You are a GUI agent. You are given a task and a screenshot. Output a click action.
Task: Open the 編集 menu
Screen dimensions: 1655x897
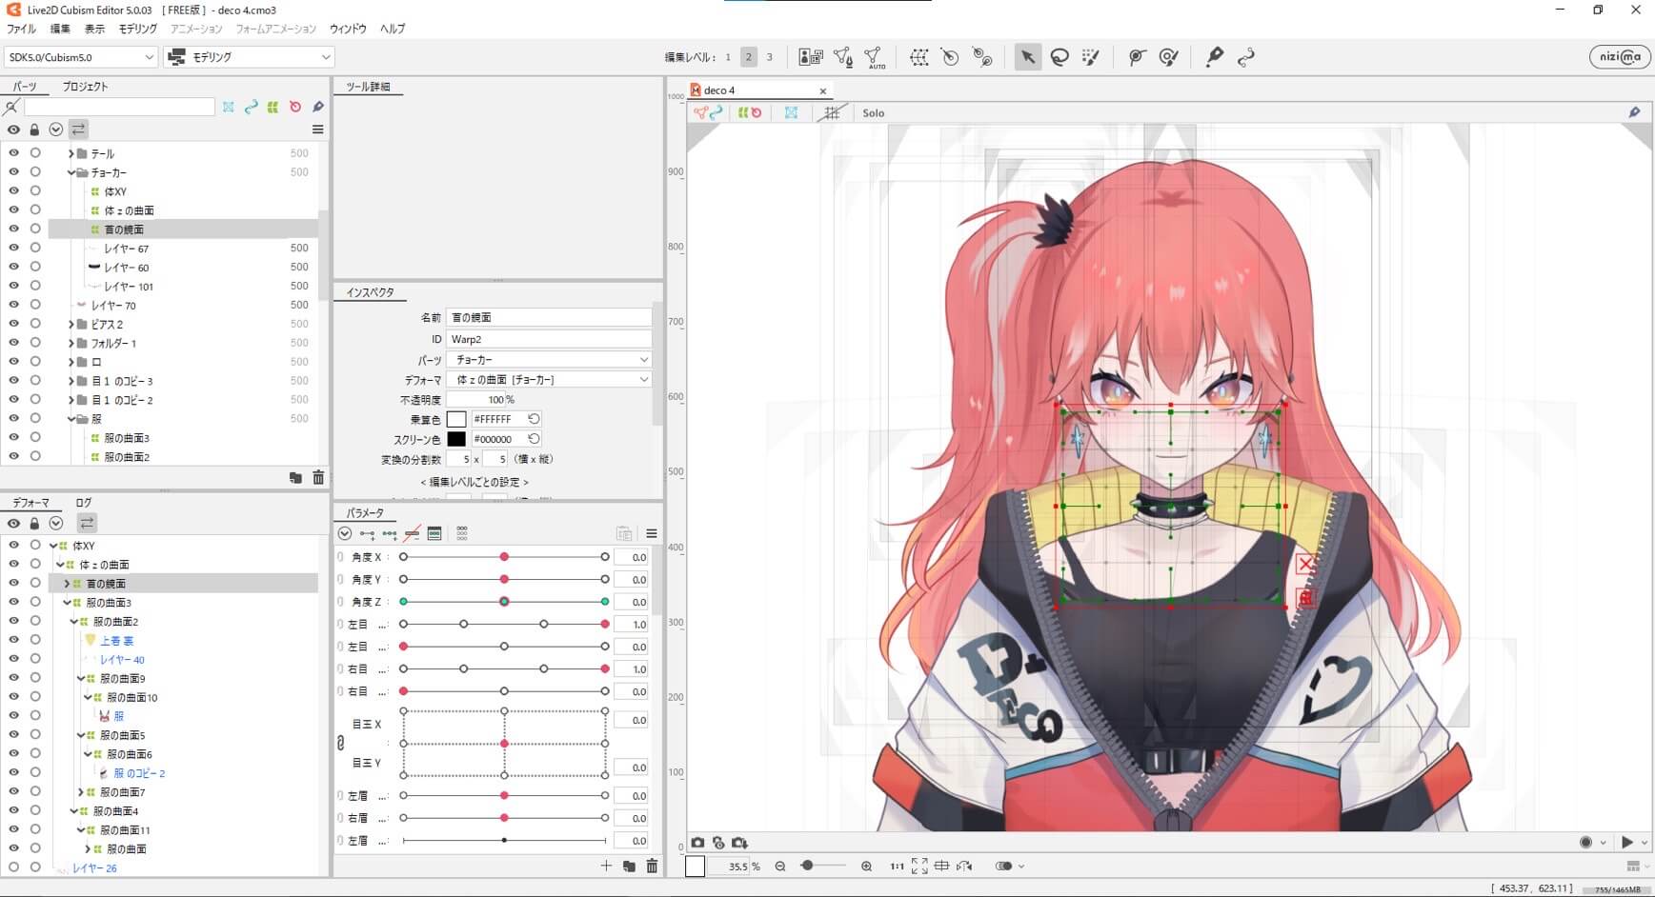point(60,29)
